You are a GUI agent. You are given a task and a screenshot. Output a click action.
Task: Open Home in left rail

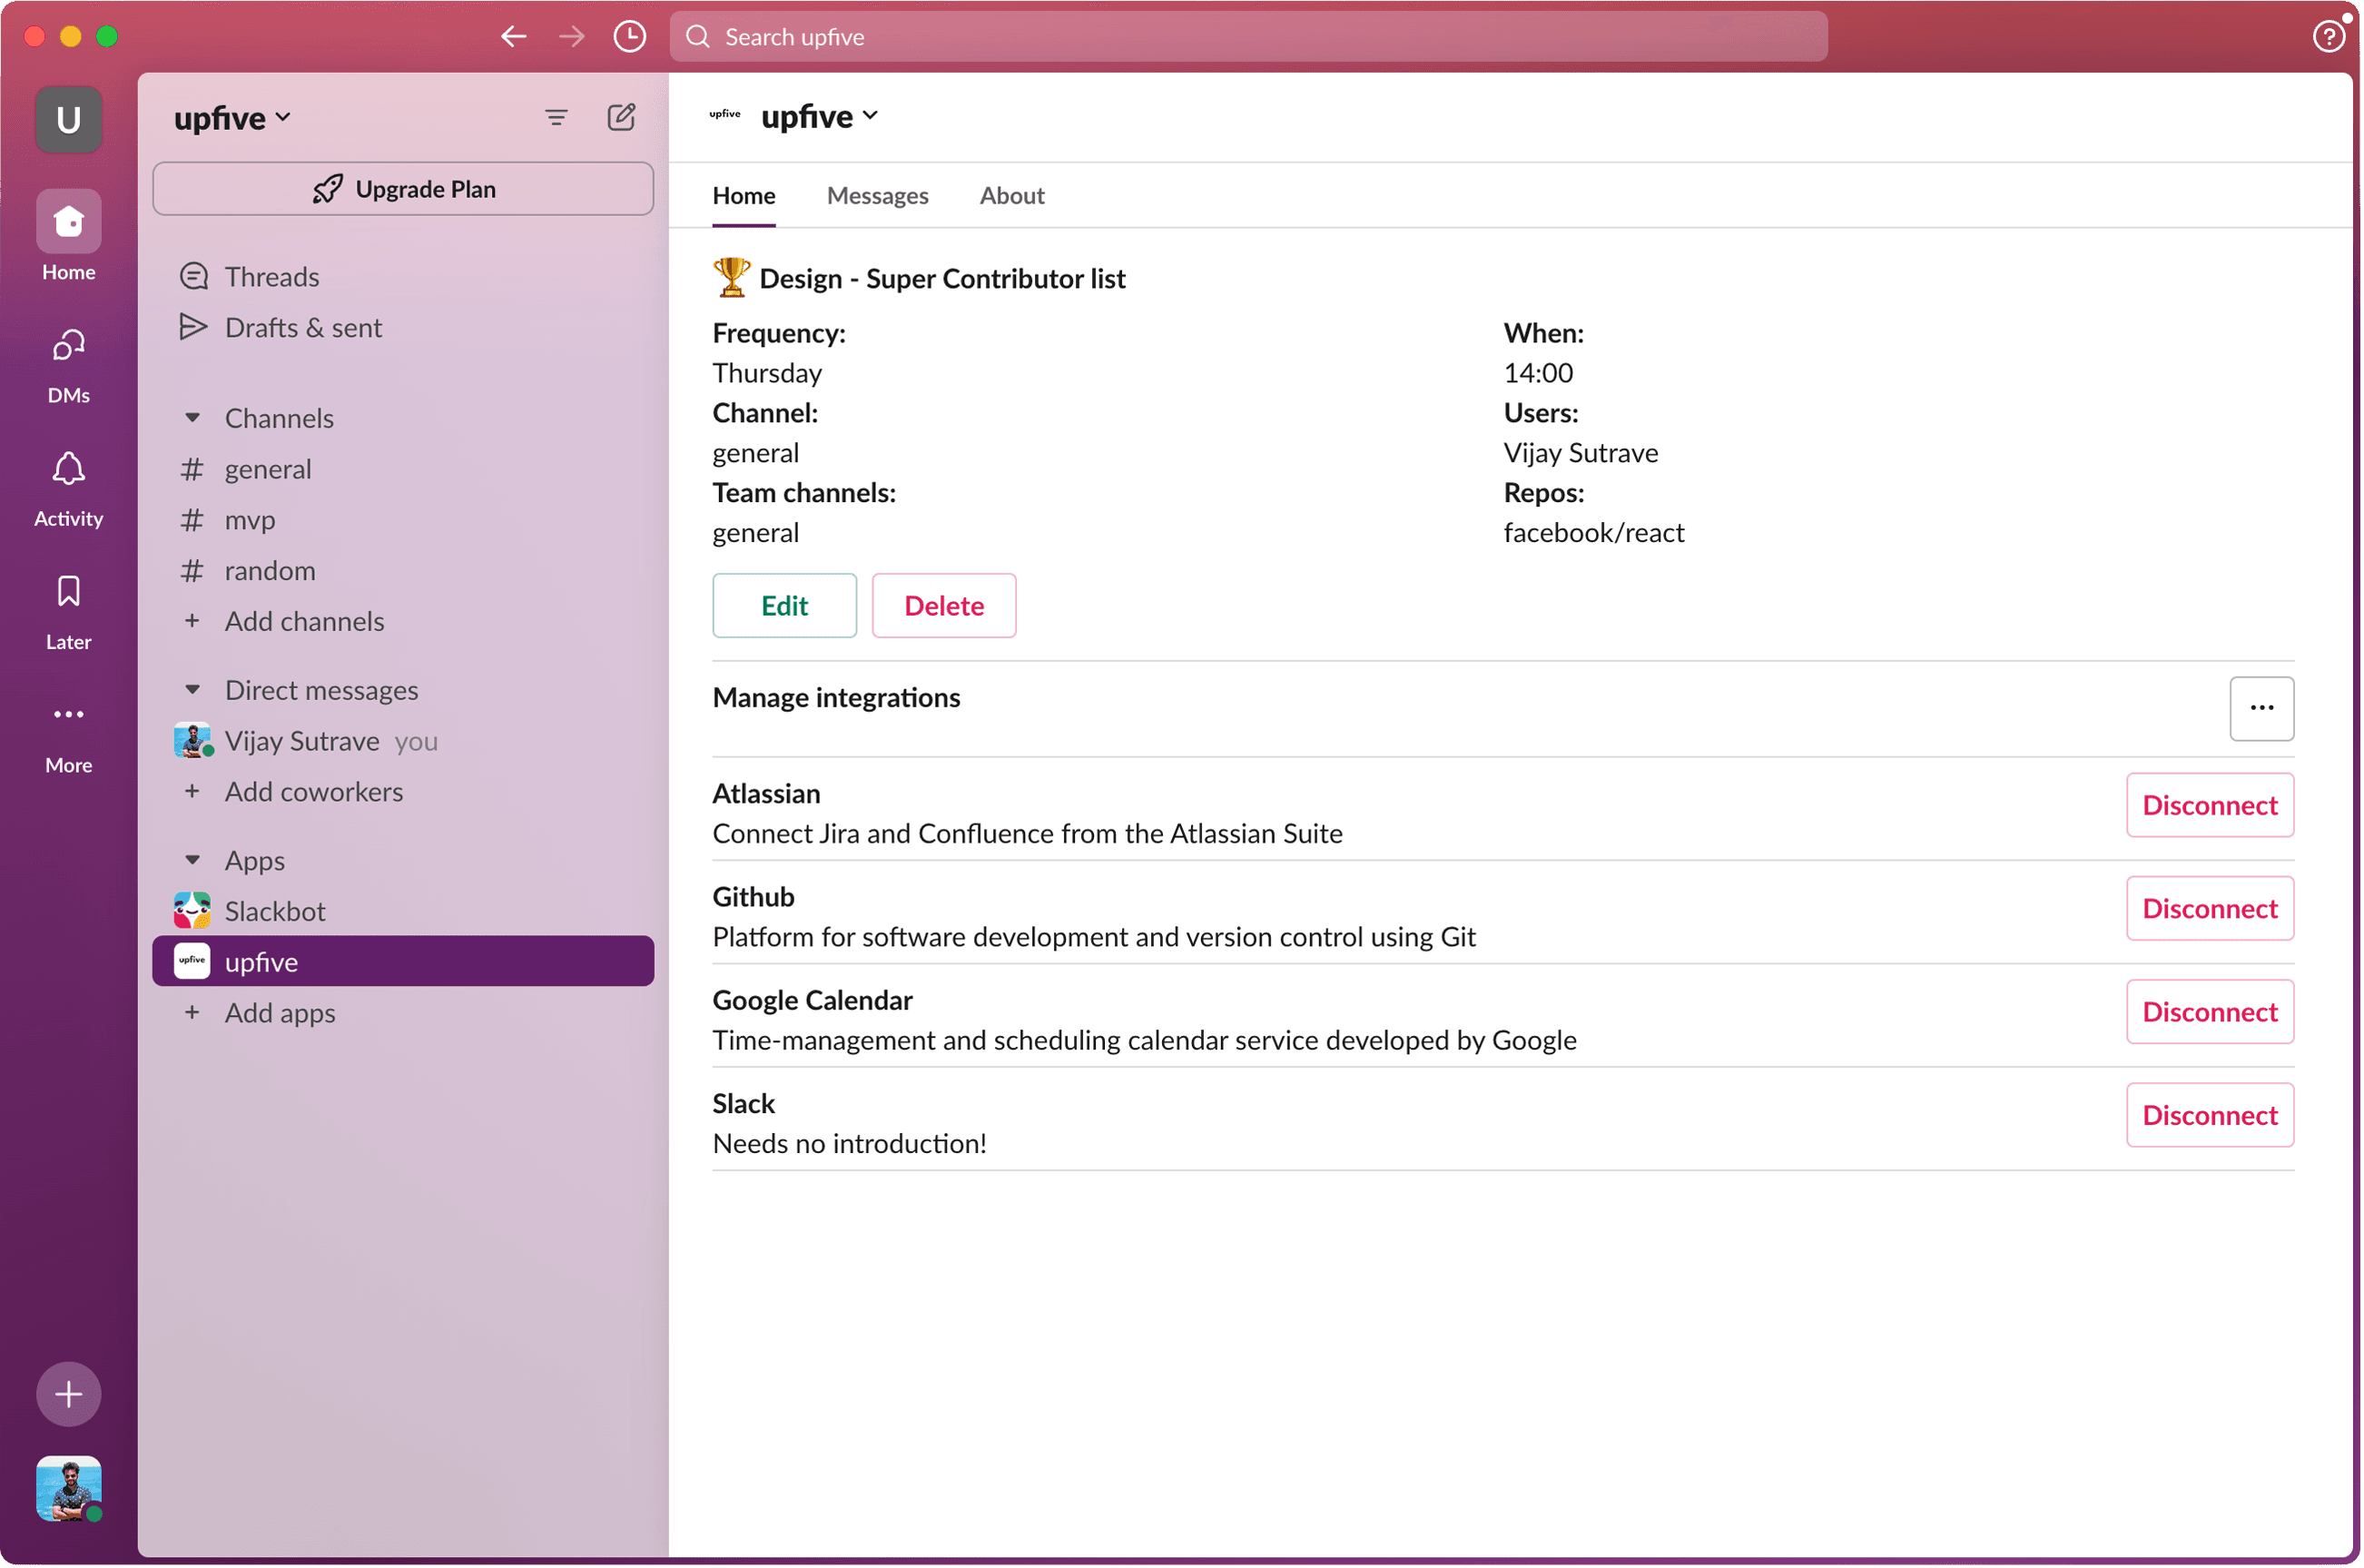coord(68,236)
